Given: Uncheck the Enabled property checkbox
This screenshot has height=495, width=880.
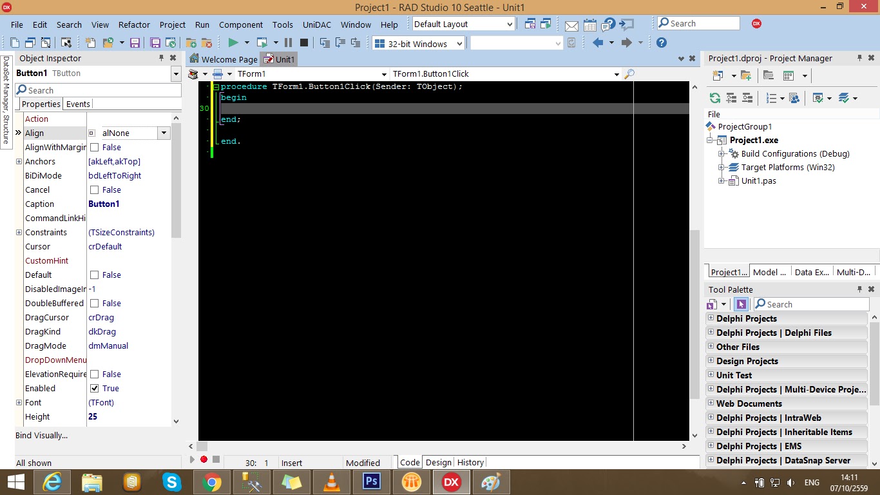Looking at the screenshot, I should click(94, 389).
